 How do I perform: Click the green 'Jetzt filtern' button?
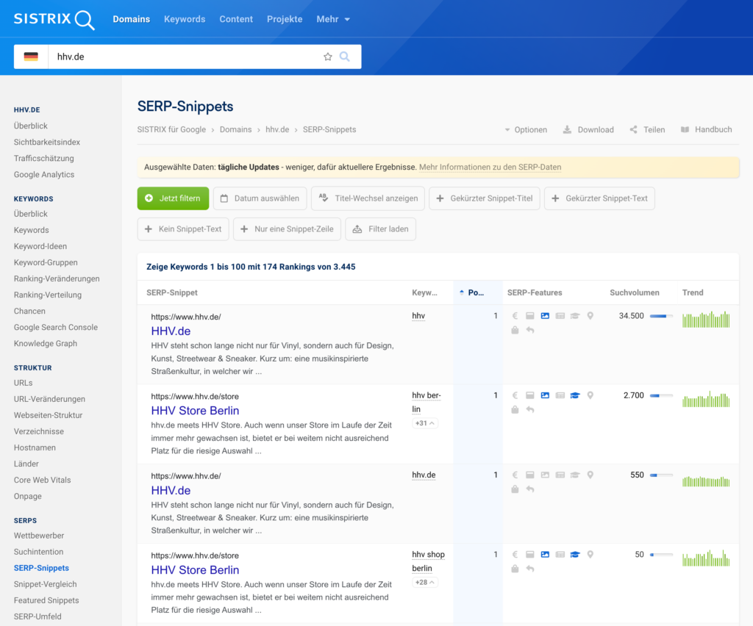(x=173, y=198)
